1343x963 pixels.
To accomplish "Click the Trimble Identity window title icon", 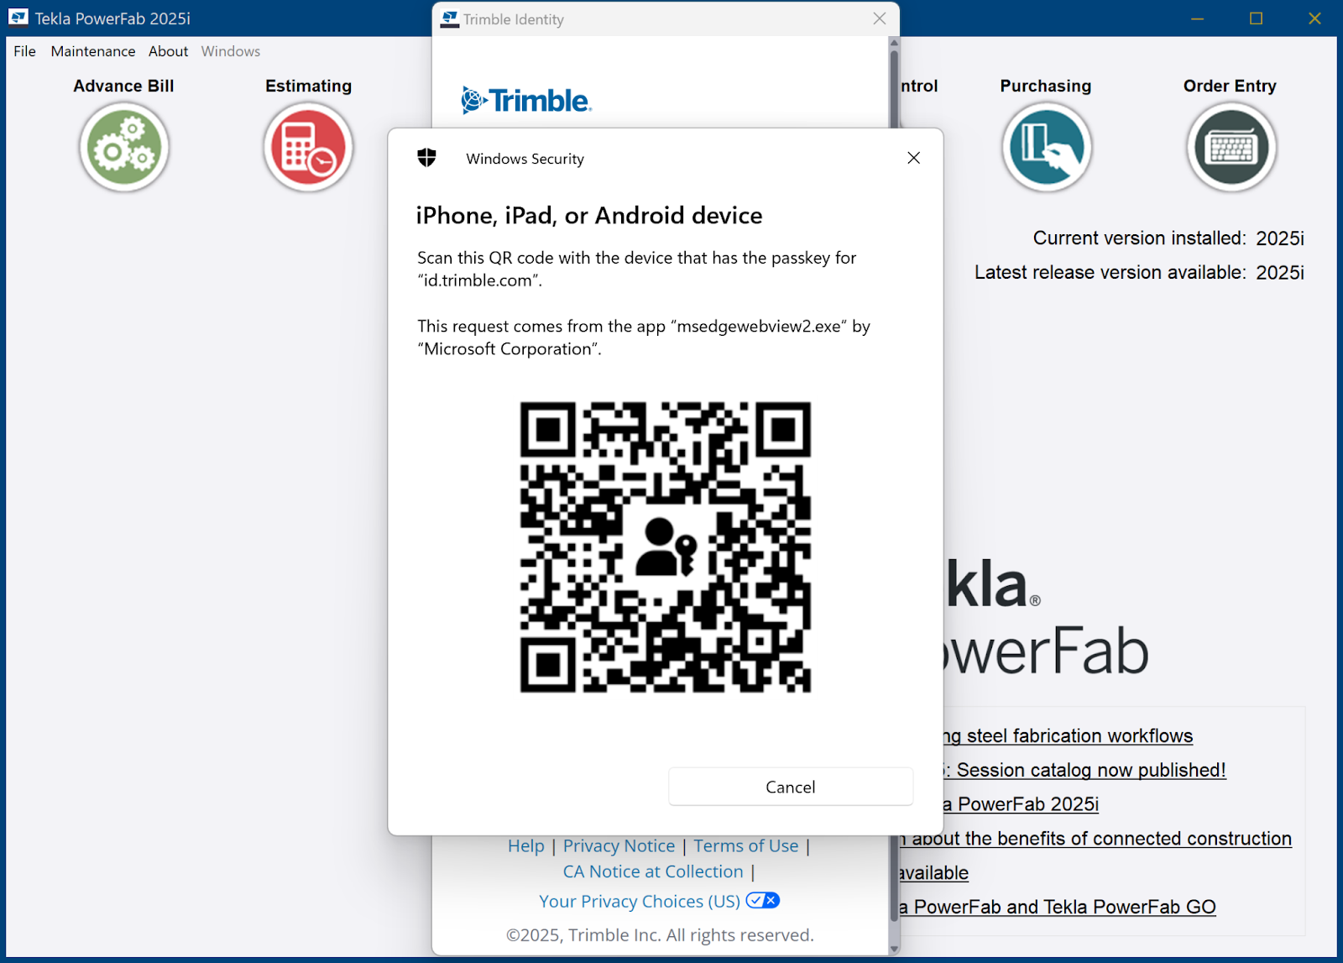I will point(450,19).
